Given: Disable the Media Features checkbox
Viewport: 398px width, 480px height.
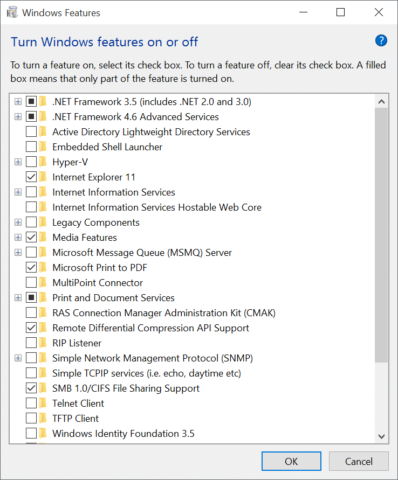Looking at the screenshot, I should tap(31, 237).
